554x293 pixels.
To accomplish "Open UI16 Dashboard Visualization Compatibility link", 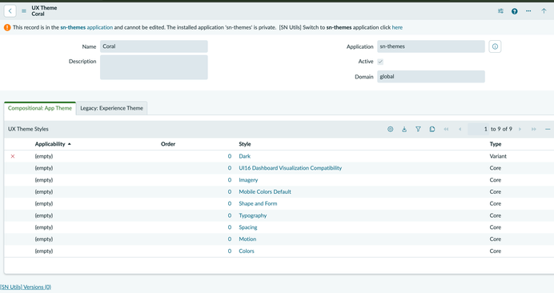I will 291,168.
